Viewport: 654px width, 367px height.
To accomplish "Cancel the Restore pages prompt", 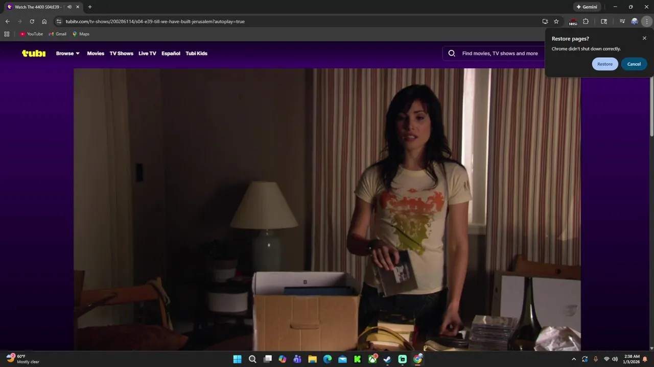I will coord(634,64).
